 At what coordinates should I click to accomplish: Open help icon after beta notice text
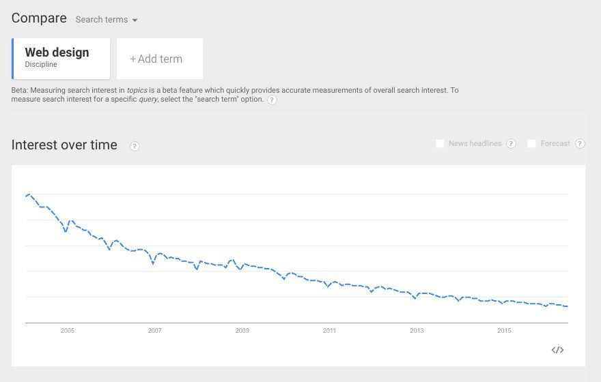272,100
